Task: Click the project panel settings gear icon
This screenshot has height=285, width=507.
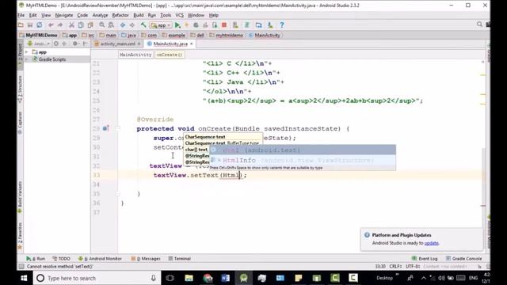Action: 75,44
